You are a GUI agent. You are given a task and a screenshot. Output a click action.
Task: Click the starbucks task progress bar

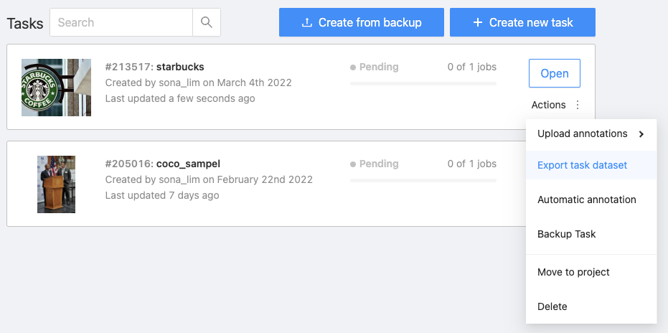pyautogui.click(x=423, y=83)
